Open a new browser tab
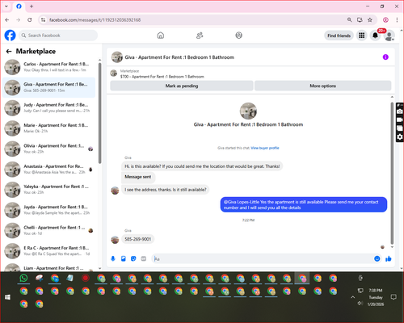Screen dimensions: 404x323 pos(32,6)
